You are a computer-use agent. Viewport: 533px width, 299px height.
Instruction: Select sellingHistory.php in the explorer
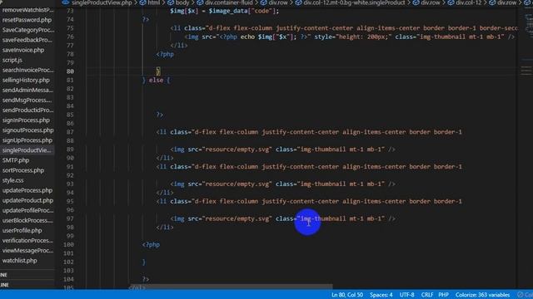[x=26, y=80]
